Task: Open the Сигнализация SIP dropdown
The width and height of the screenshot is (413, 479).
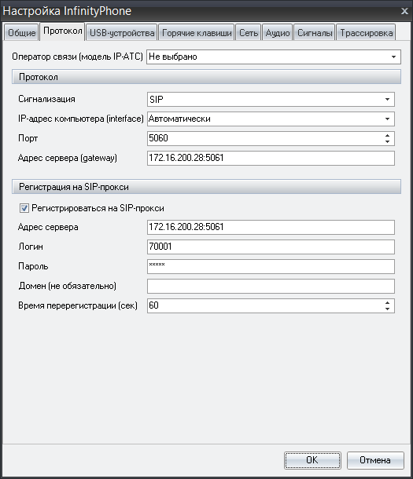Action: (271, 99)
